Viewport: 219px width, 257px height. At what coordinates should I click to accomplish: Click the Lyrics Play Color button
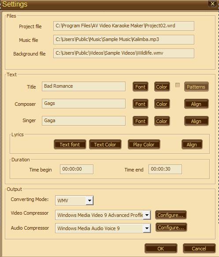144,145
